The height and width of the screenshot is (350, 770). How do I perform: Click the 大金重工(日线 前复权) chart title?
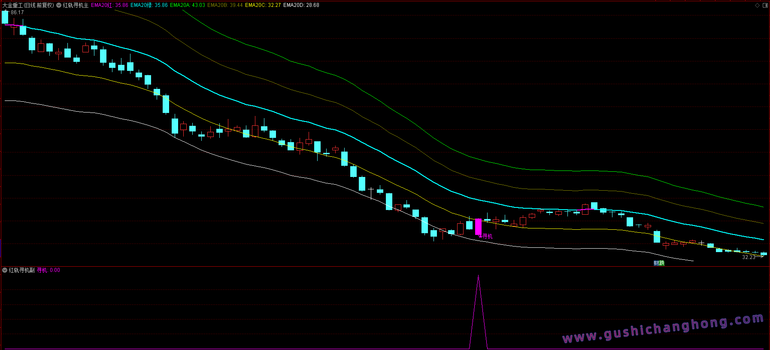tap(28, 5)
